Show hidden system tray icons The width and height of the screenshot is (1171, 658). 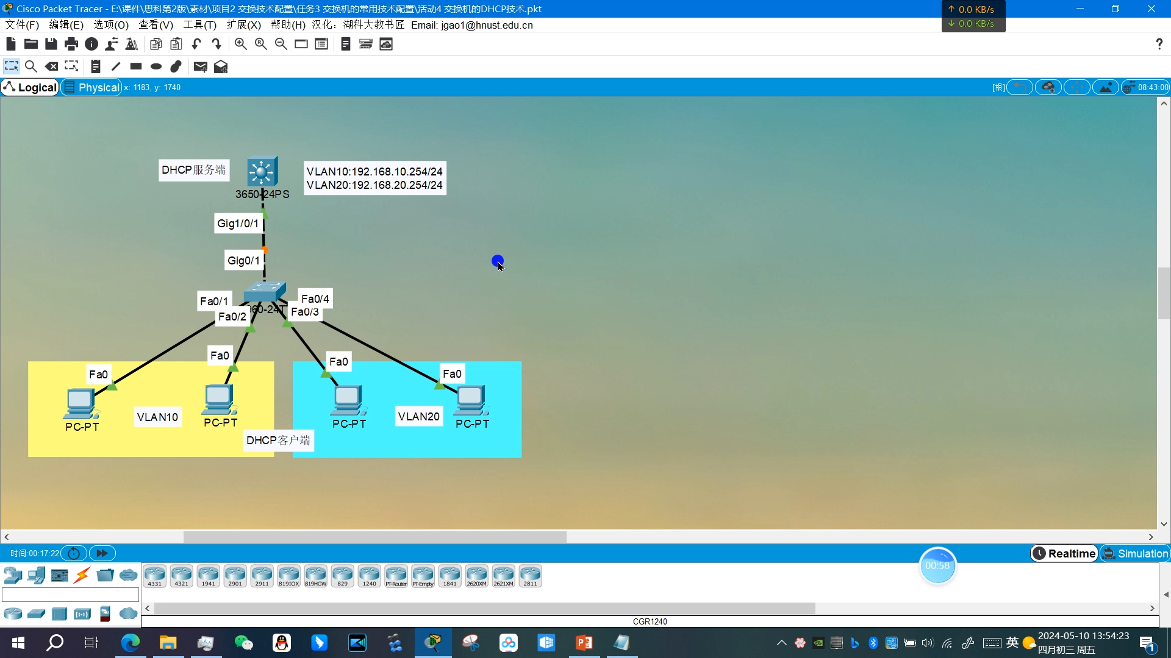[x=781, y=643]
